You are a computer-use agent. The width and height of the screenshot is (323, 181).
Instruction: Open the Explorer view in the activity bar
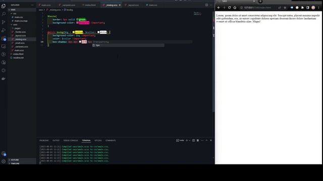point(4,6)
